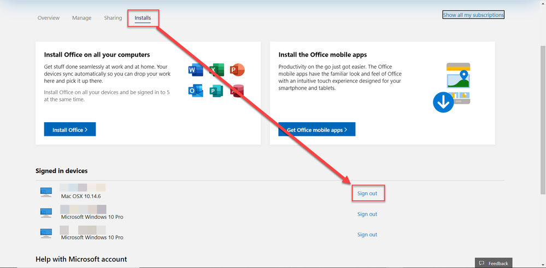546x268 pixels.
Task: Click the mobile apps download illustration
Action: [x=451, y=87]
